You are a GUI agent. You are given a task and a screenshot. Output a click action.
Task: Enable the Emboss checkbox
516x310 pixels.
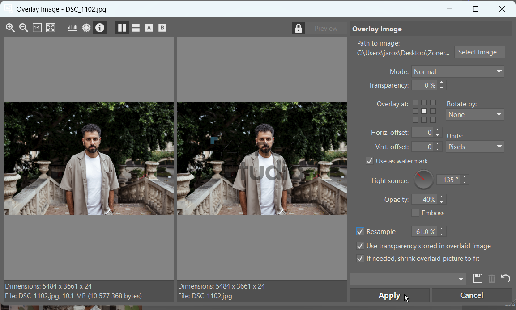[415, 213]
